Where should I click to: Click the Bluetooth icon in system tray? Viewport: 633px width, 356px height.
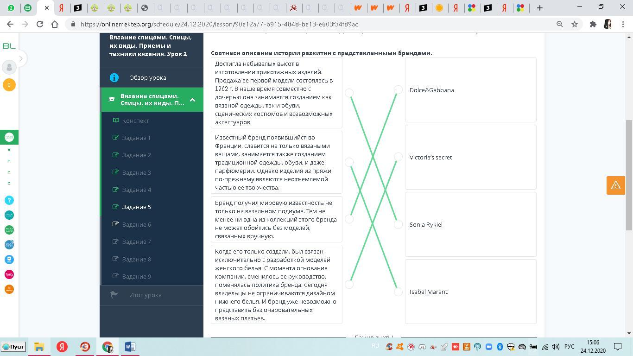pos(500,347)
